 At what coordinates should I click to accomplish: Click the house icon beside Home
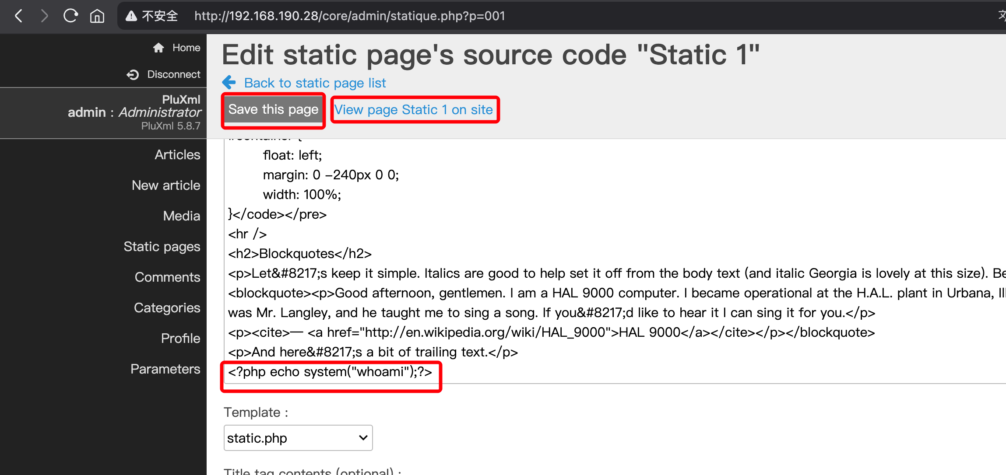[x=158, y=48]
